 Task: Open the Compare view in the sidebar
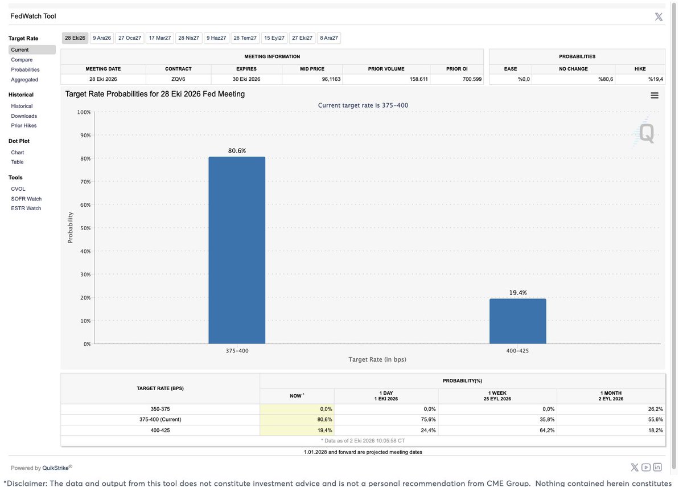point(22,60)
